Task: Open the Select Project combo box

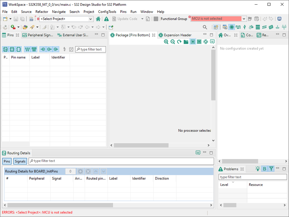Action: pyautogui.click(x=66, y=19)
